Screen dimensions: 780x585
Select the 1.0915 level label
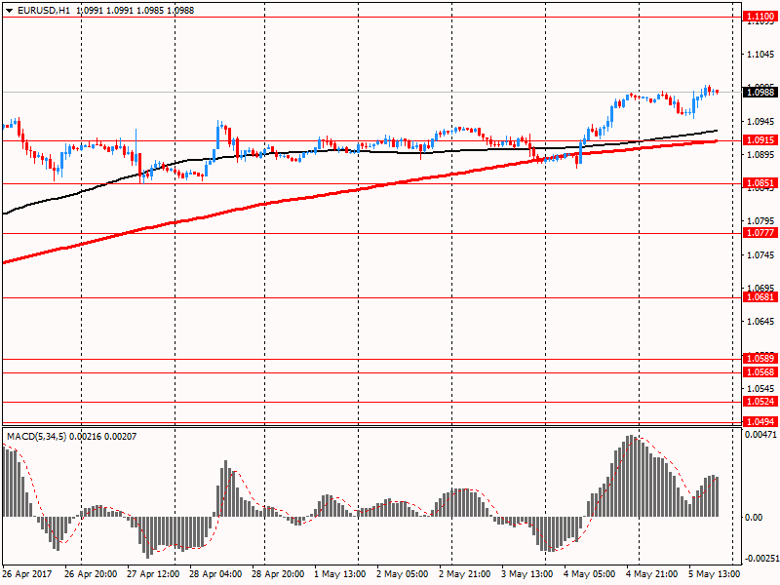(x=760, y=140)
